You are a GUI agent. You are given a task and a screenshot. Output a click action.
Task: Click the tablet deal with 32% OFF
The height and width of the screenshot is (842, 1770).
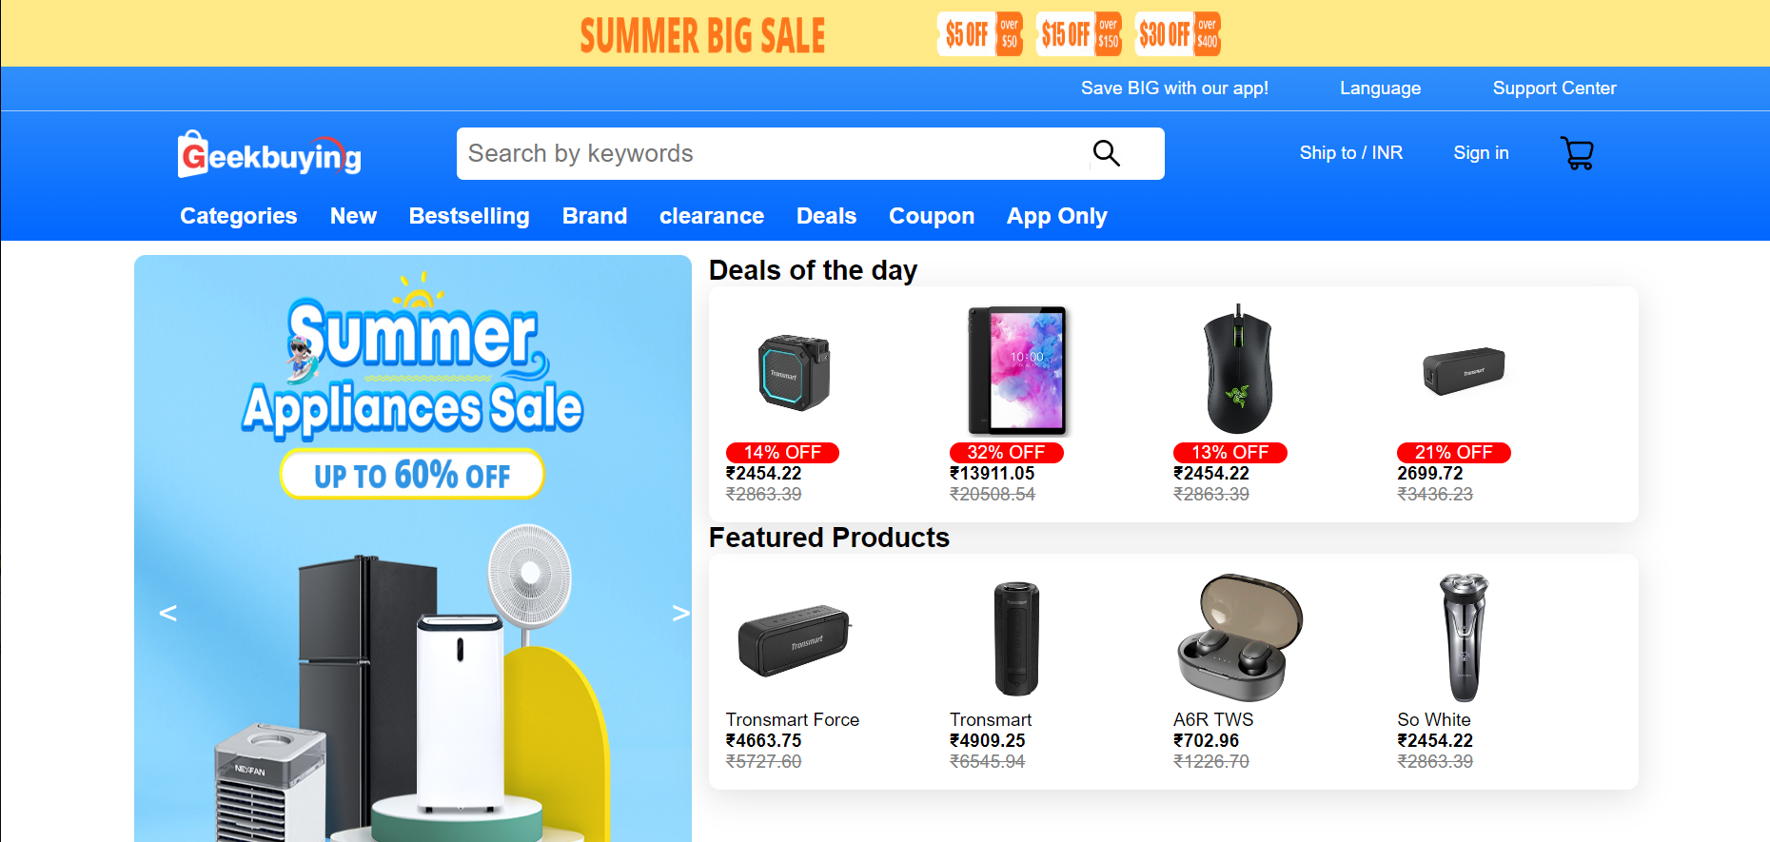(x=1016, y=369)
